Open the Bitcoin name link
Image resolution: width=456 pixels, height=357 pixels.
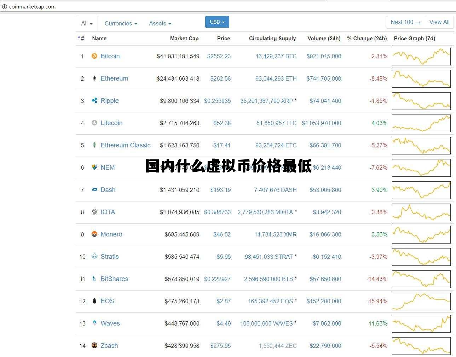point(110,56)
